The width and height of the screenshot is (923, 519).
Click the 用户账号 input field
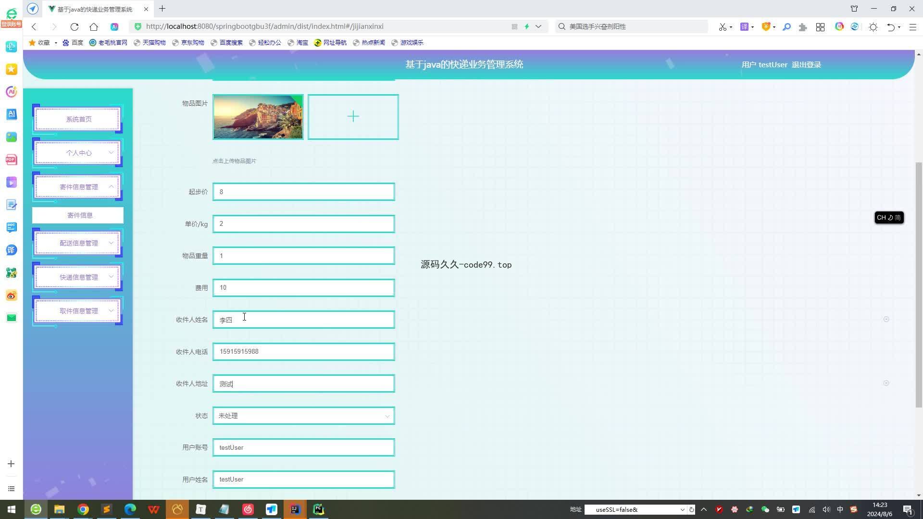click(x=304, y=447)
